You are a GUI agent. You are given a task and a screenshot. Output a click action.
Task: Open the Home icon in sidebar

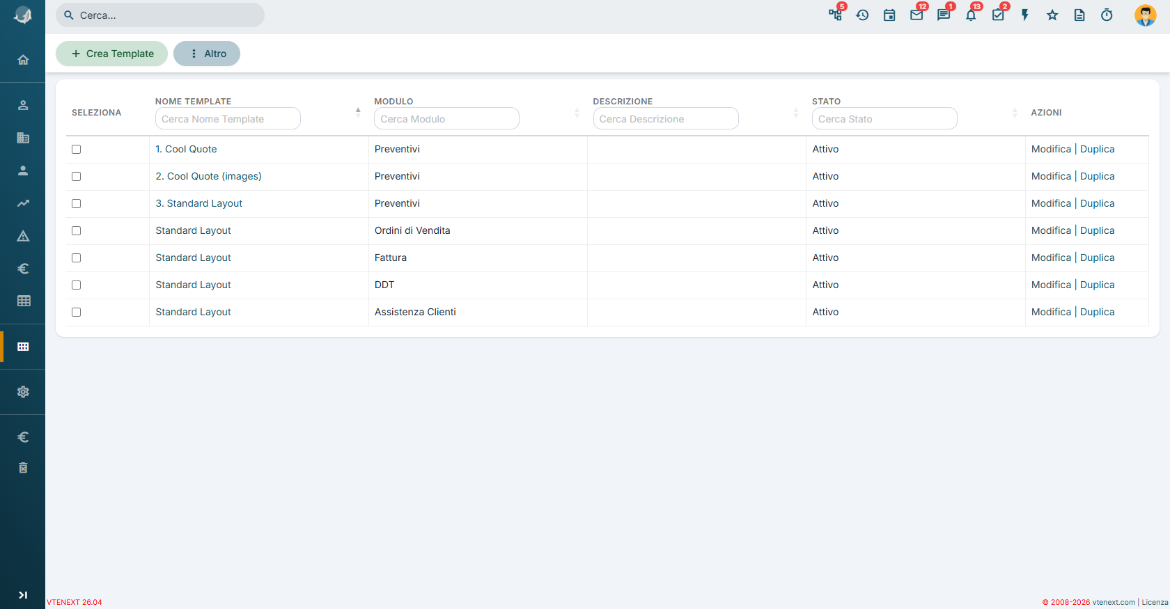click(23, 60)
